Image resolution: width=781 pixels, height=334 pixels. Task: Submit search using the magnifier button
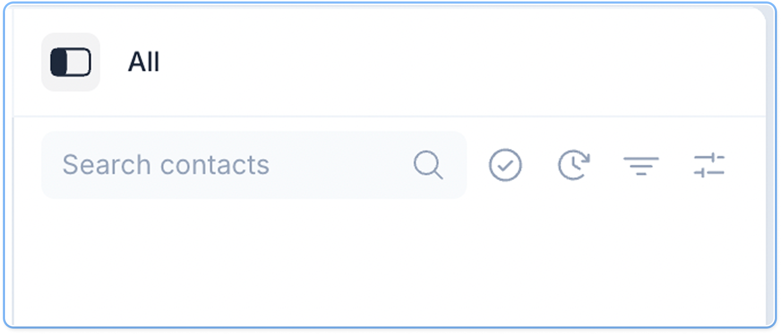pyautogui.click(x=428, y=165)
